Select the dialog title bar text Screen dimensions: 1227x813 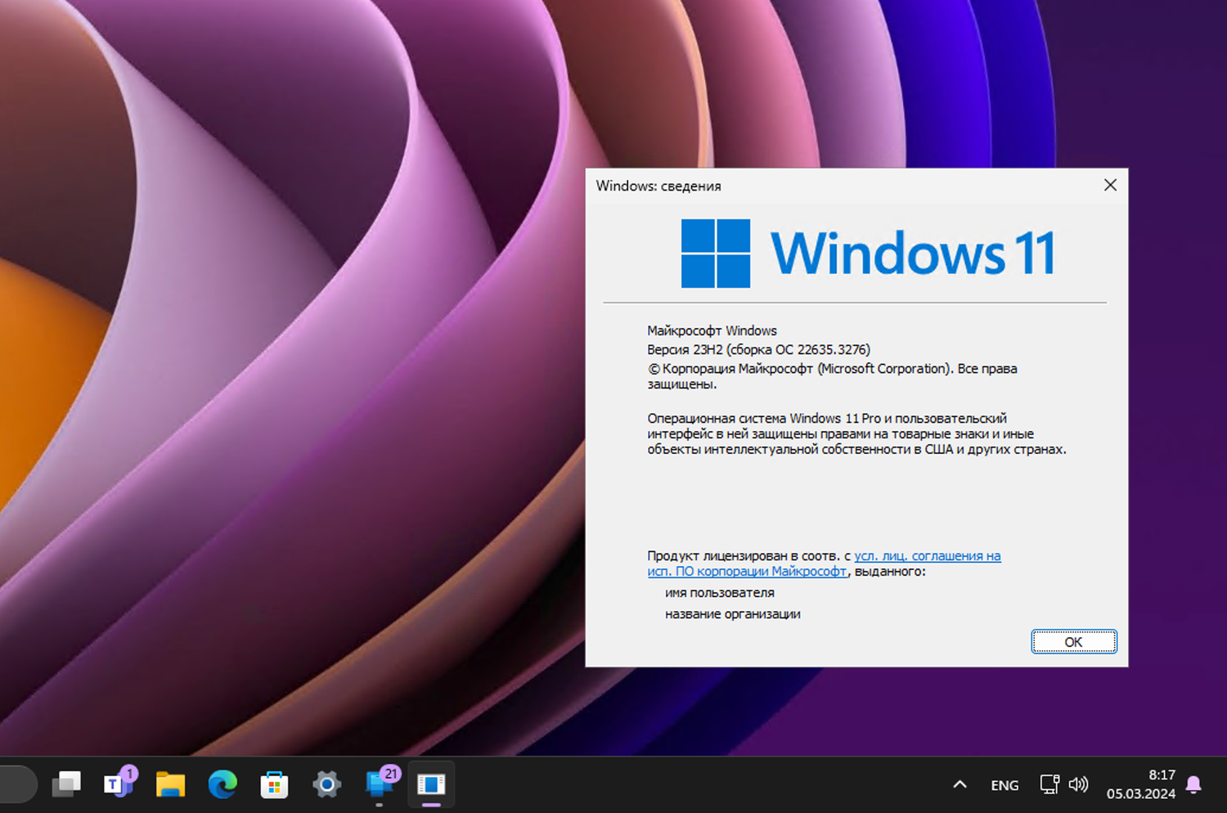(658, 186)
